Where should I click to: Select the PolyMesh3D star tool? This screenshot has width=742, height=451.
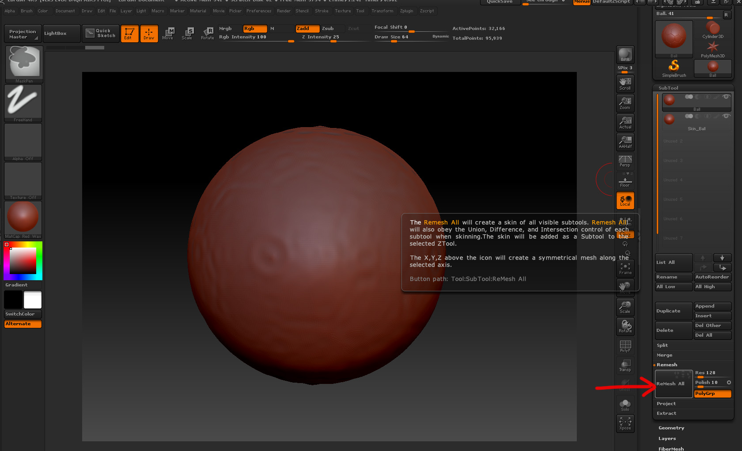coord(712,49)
